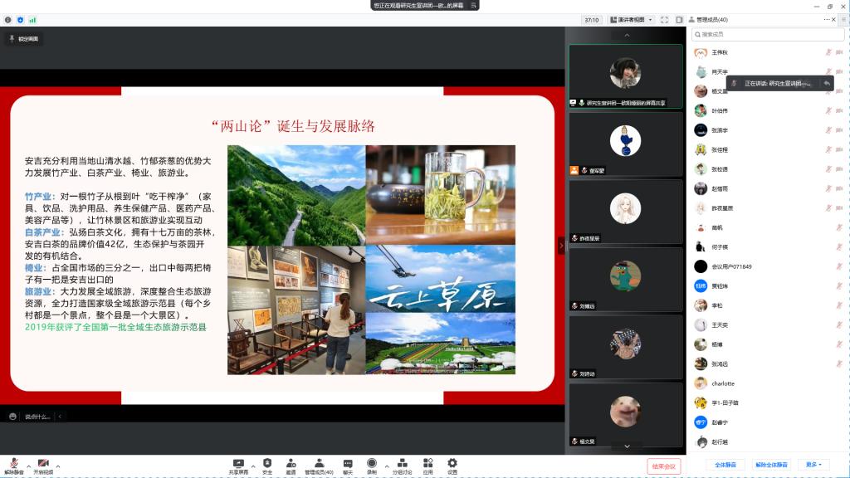The image size is (850, 478).
Task: Click the 邀请 invite icon
Action: point(291,463)
